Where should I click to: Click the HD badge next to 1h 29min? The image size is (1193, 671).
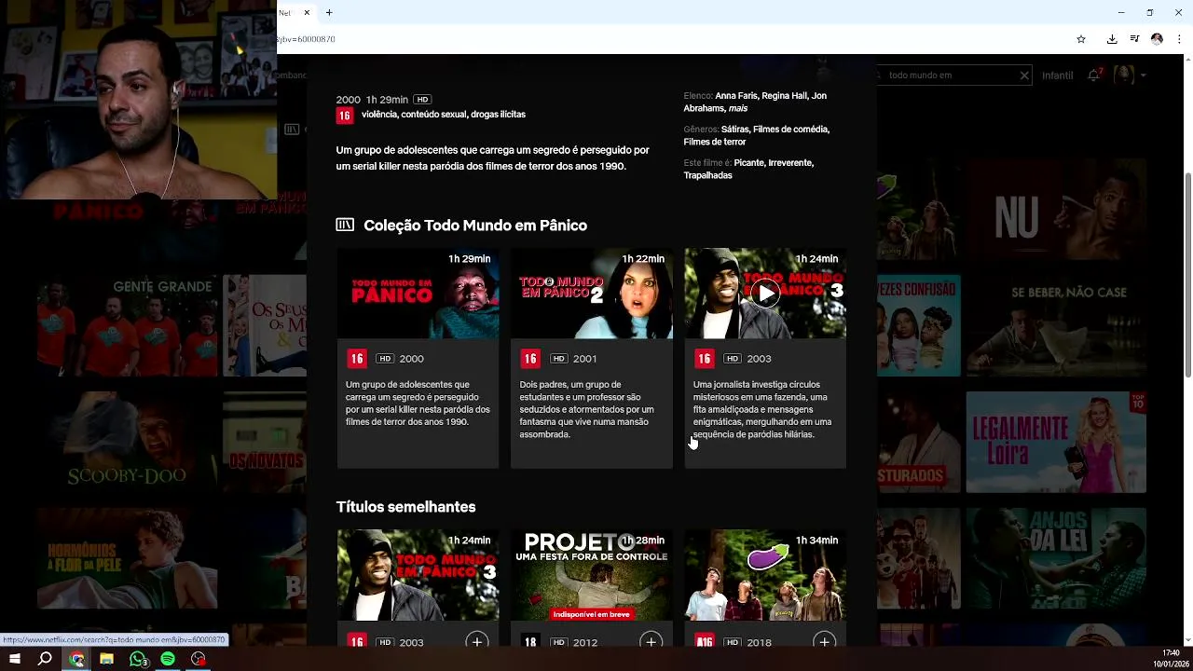(422, 100)
